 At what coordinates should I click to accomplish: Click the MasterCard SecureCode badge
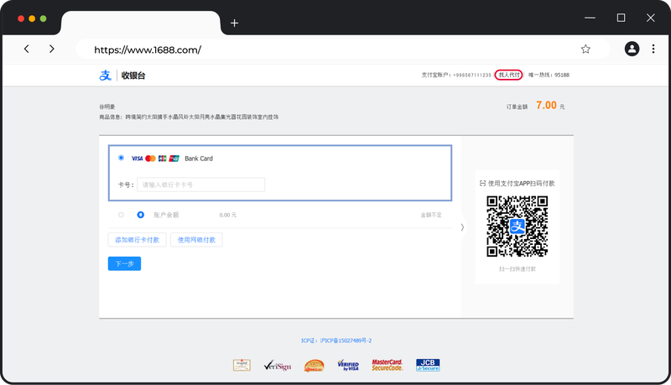pos(387,365)
